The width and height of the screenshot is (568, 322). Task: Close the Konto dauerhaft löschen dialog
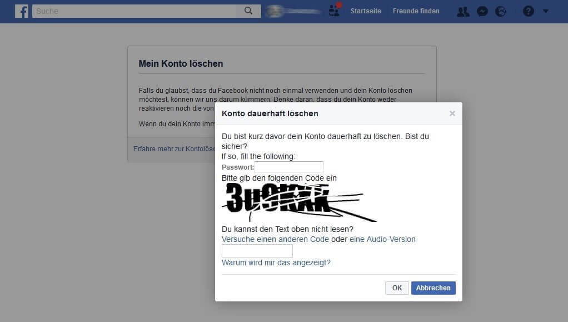coord(452,113)
